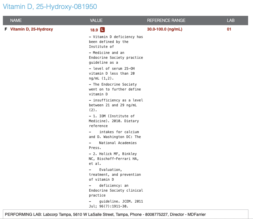Click the red L low-flag badge
This screenshot has height=219, width=253.
(x=102, y=30)
